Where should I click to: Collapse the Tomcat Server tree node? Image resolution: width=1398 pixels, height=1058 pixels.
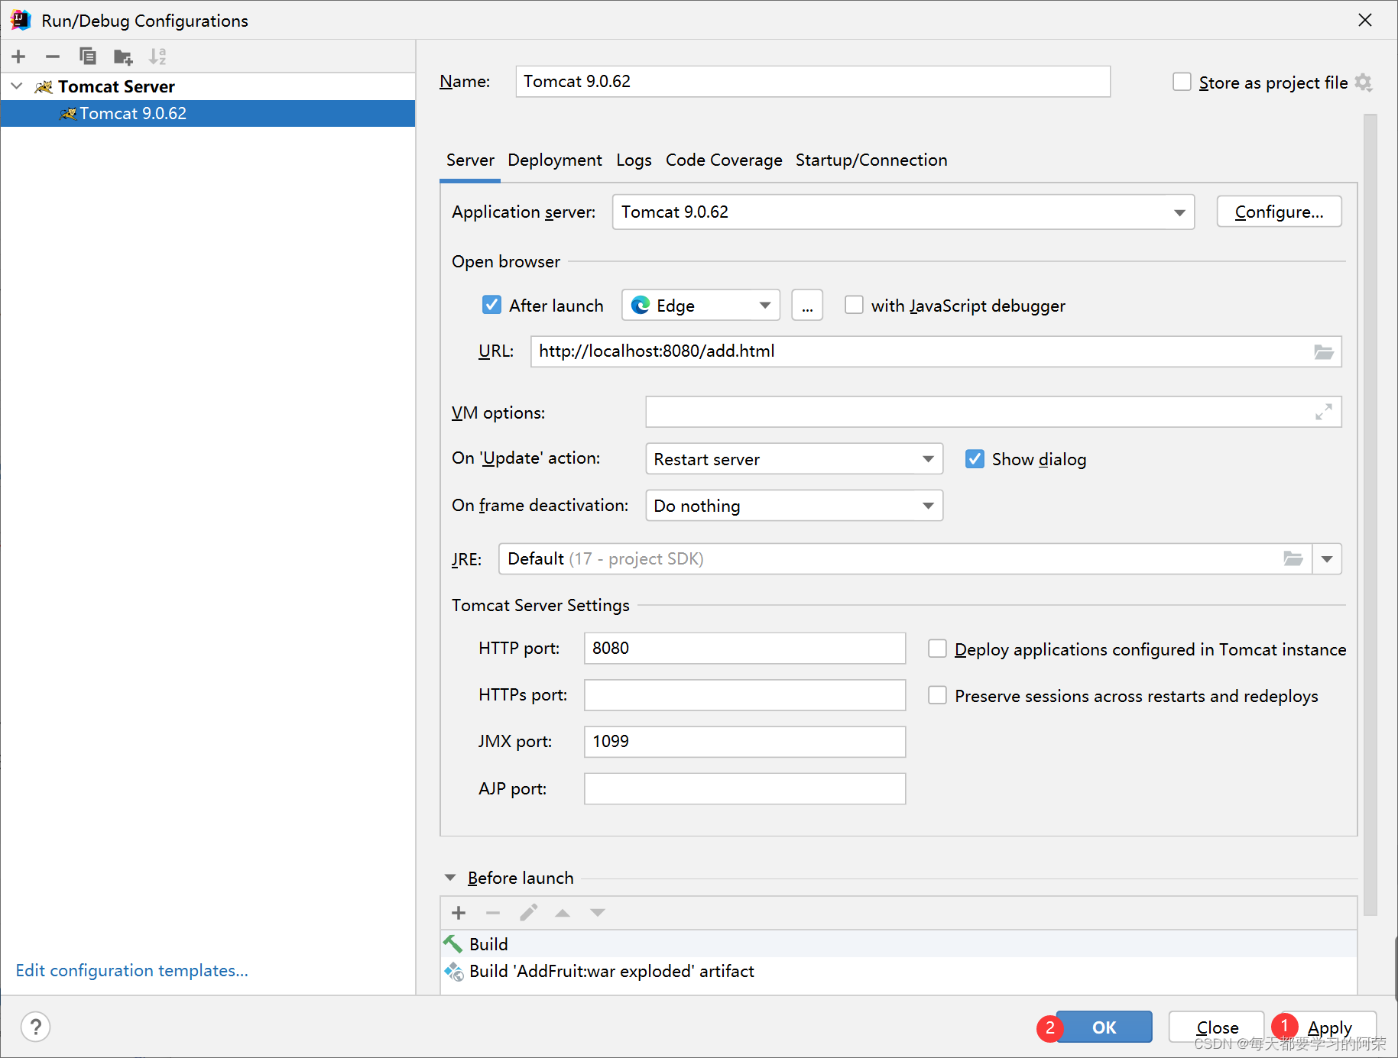coord(17,86)
